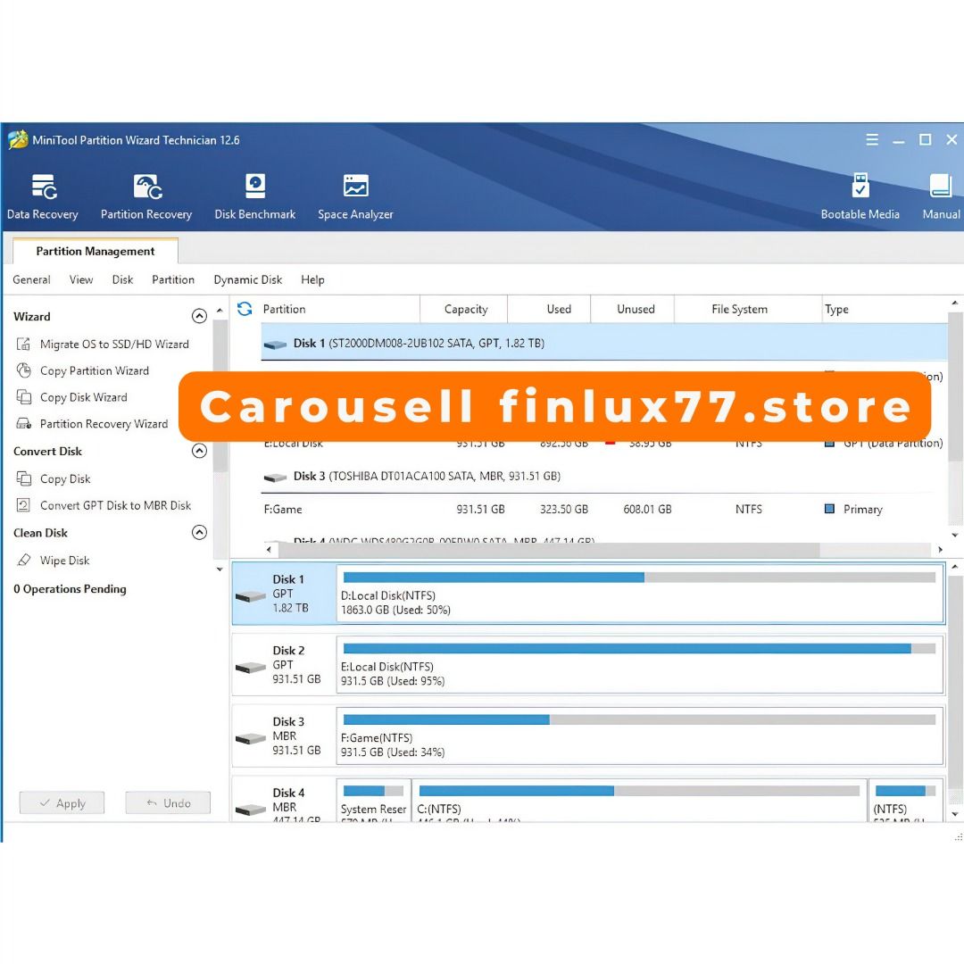Switch to the Partition Management tab

[96, 251]
